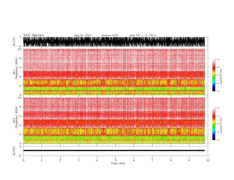Click the "8" kHz tick on ch.1 frequency axis
This screenshot has height=180, width=234.
click(x=20, y=58)
